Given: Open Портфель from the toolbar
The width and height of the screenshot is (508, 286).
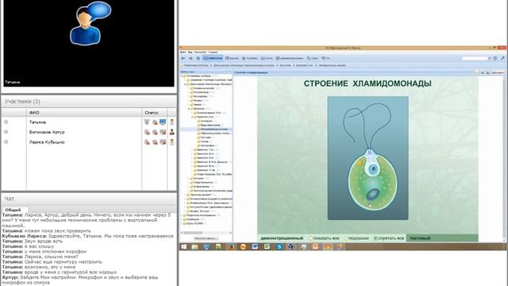Looking at the screenshot, I should (250, 58).
